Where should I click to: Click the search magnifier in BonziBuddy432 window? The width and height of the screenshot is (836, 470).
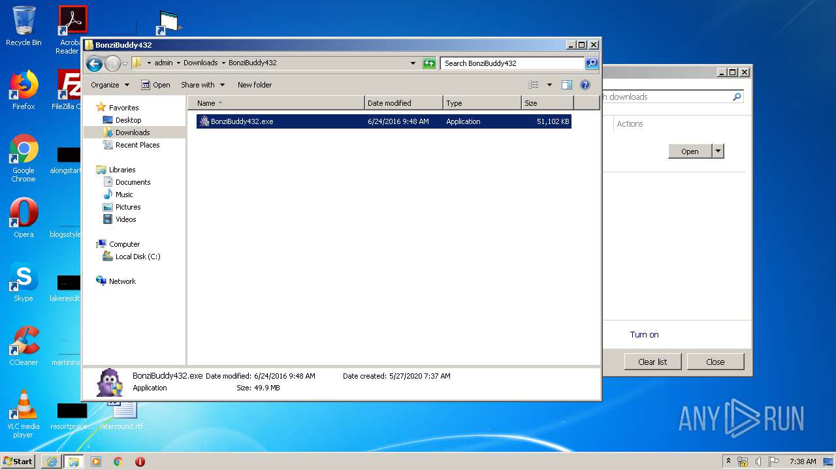click(x=591, y=63)
